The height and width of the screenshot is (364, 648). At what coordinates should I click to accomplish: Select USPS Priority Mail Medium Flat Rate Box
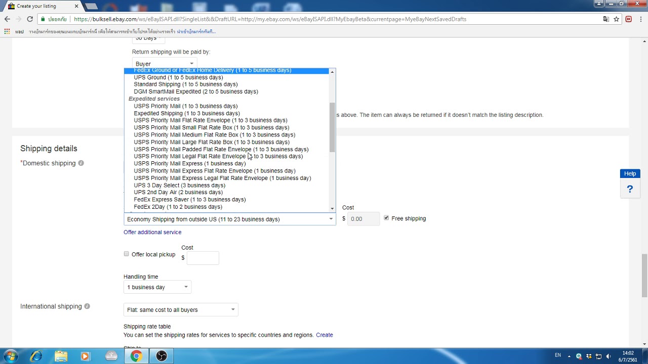pos(215,134)
